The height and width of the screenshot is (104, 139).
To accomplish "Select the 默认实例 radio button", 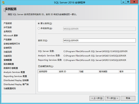I will tap(39, 23).
